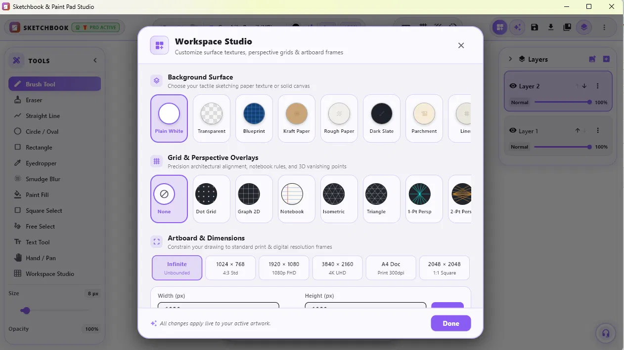
Task: Pick Triangle grid overlay
Action: click(x=382, y=199)
